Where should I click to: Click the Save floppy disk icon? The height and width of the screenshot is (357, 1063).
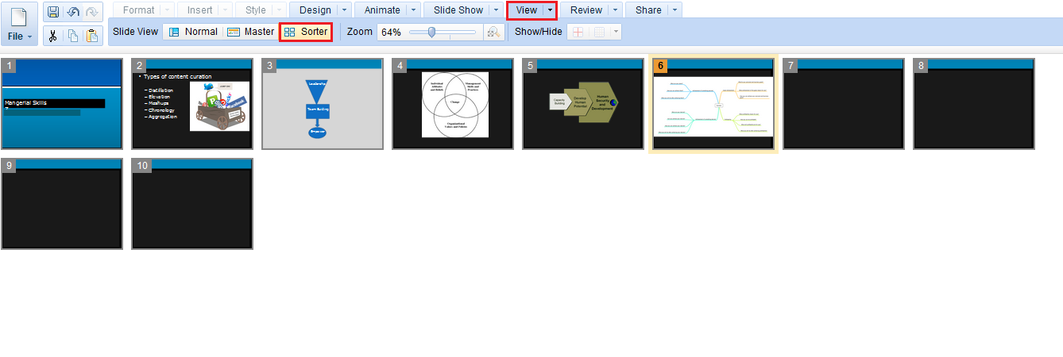53,12
